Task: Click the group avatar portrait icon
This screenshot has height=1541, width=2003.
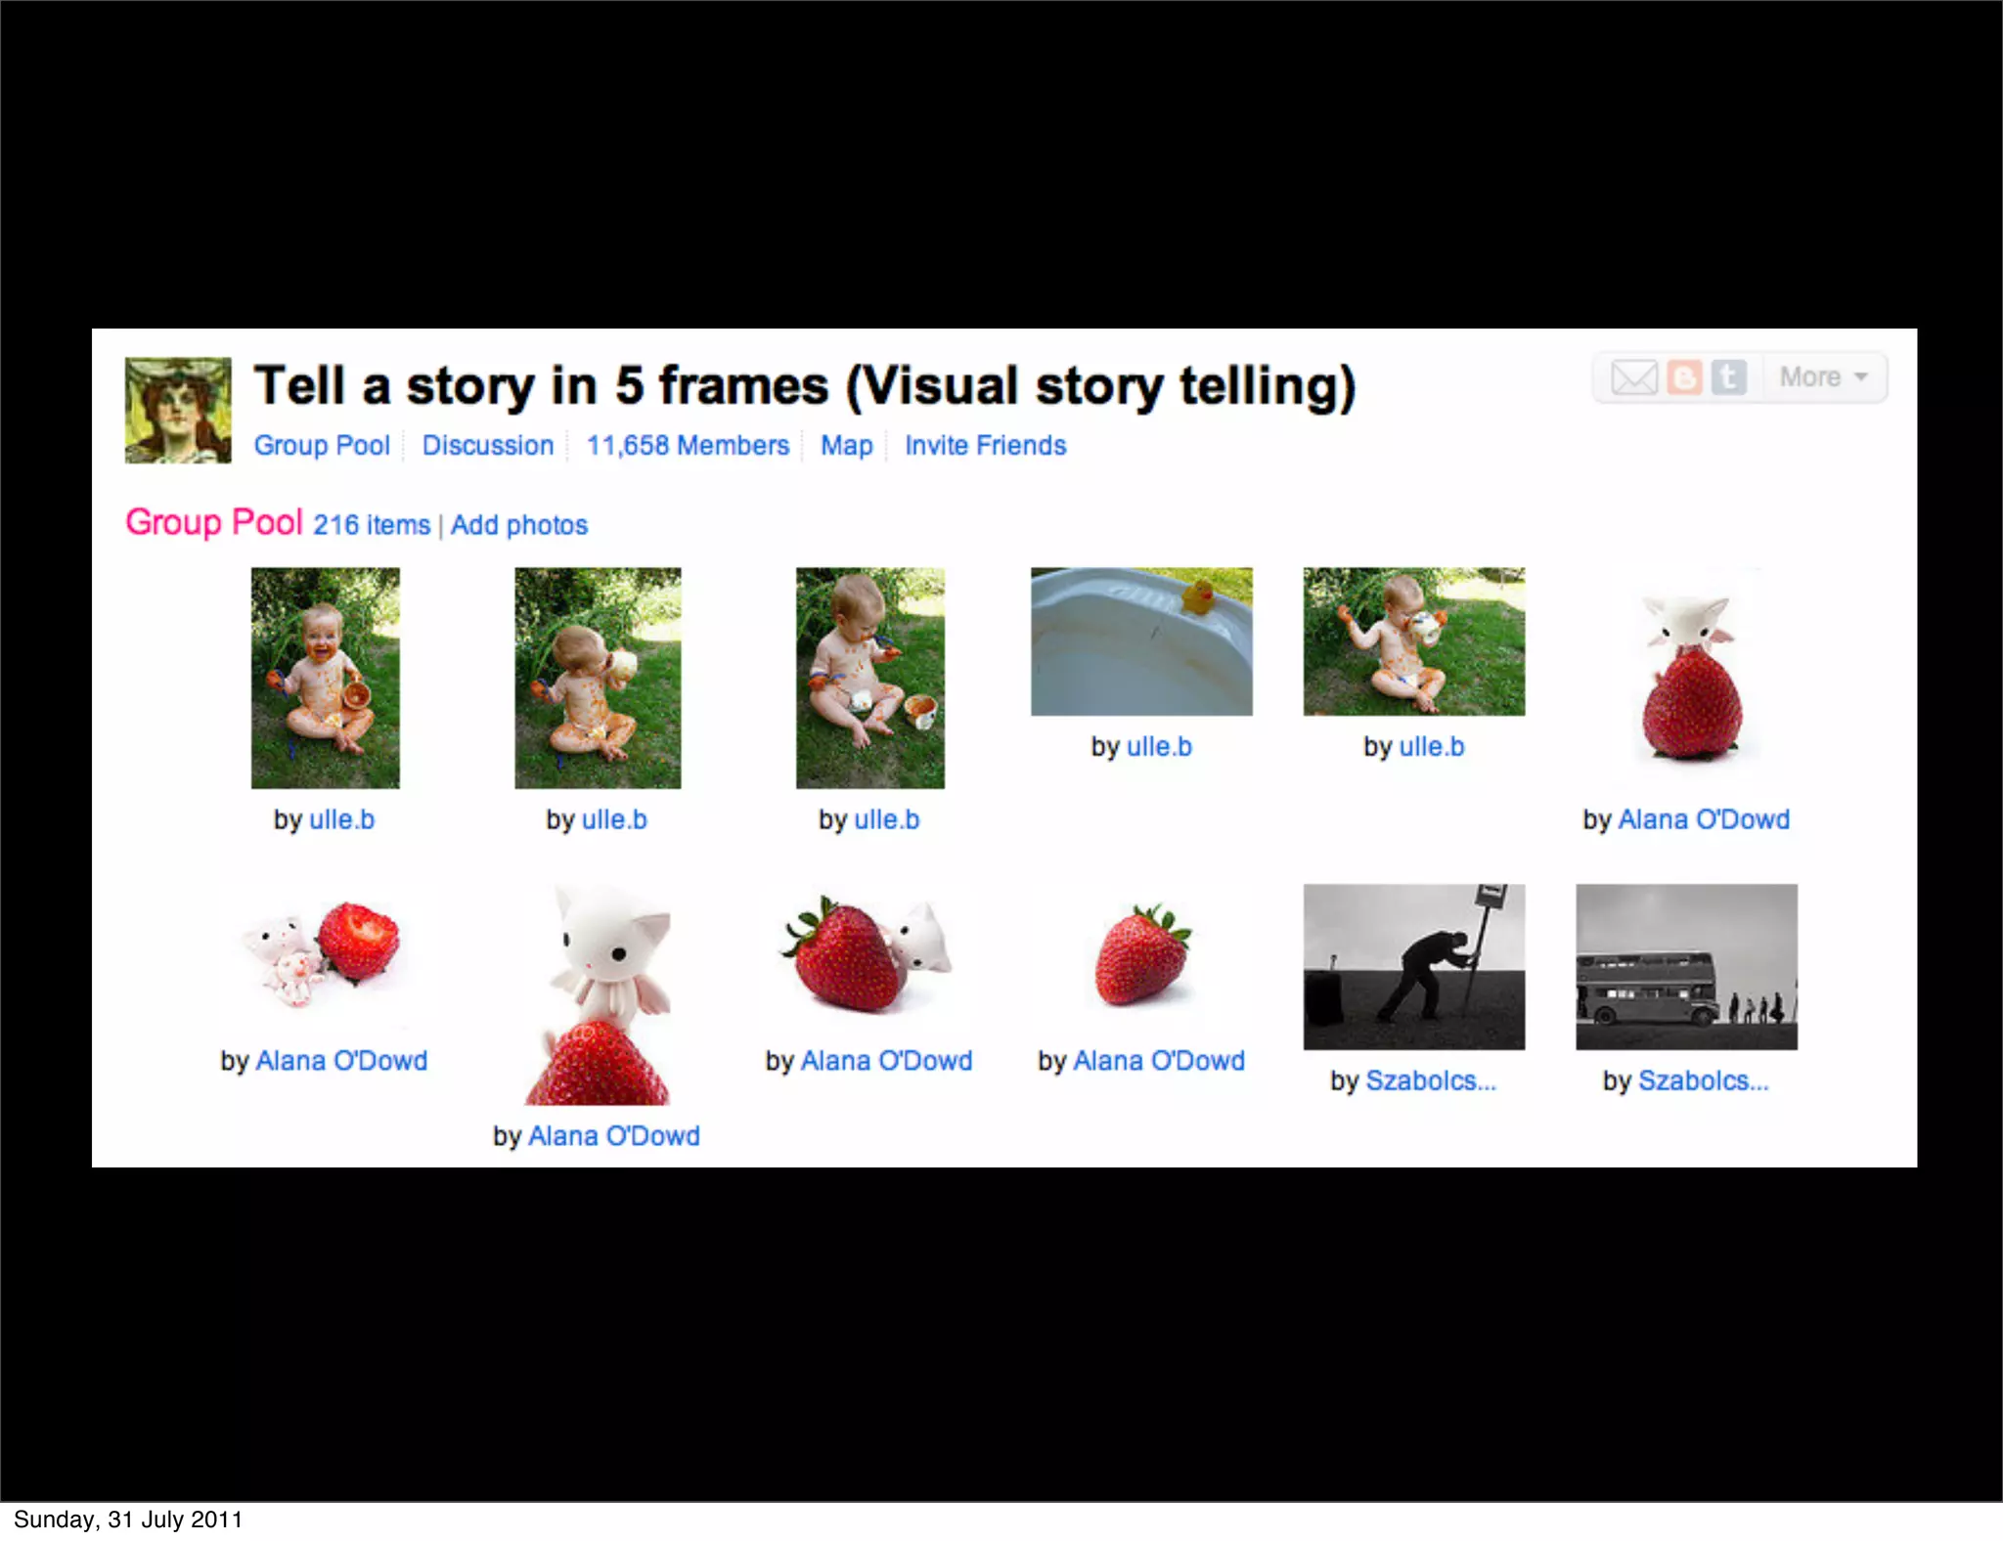Action: pyautogui.click(x=178, y=410)
